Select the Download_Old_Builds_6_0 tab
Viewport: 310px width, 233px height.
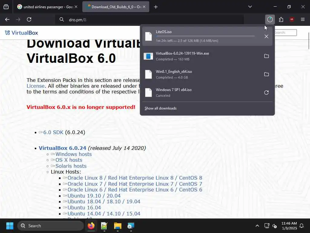[x=116, y=7]
